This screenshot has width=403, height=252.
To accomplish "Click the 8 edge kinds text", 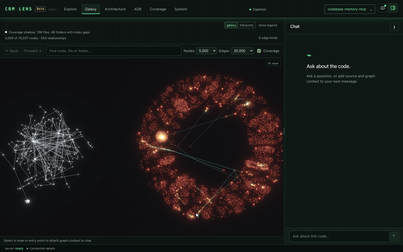I will point(268,38).
